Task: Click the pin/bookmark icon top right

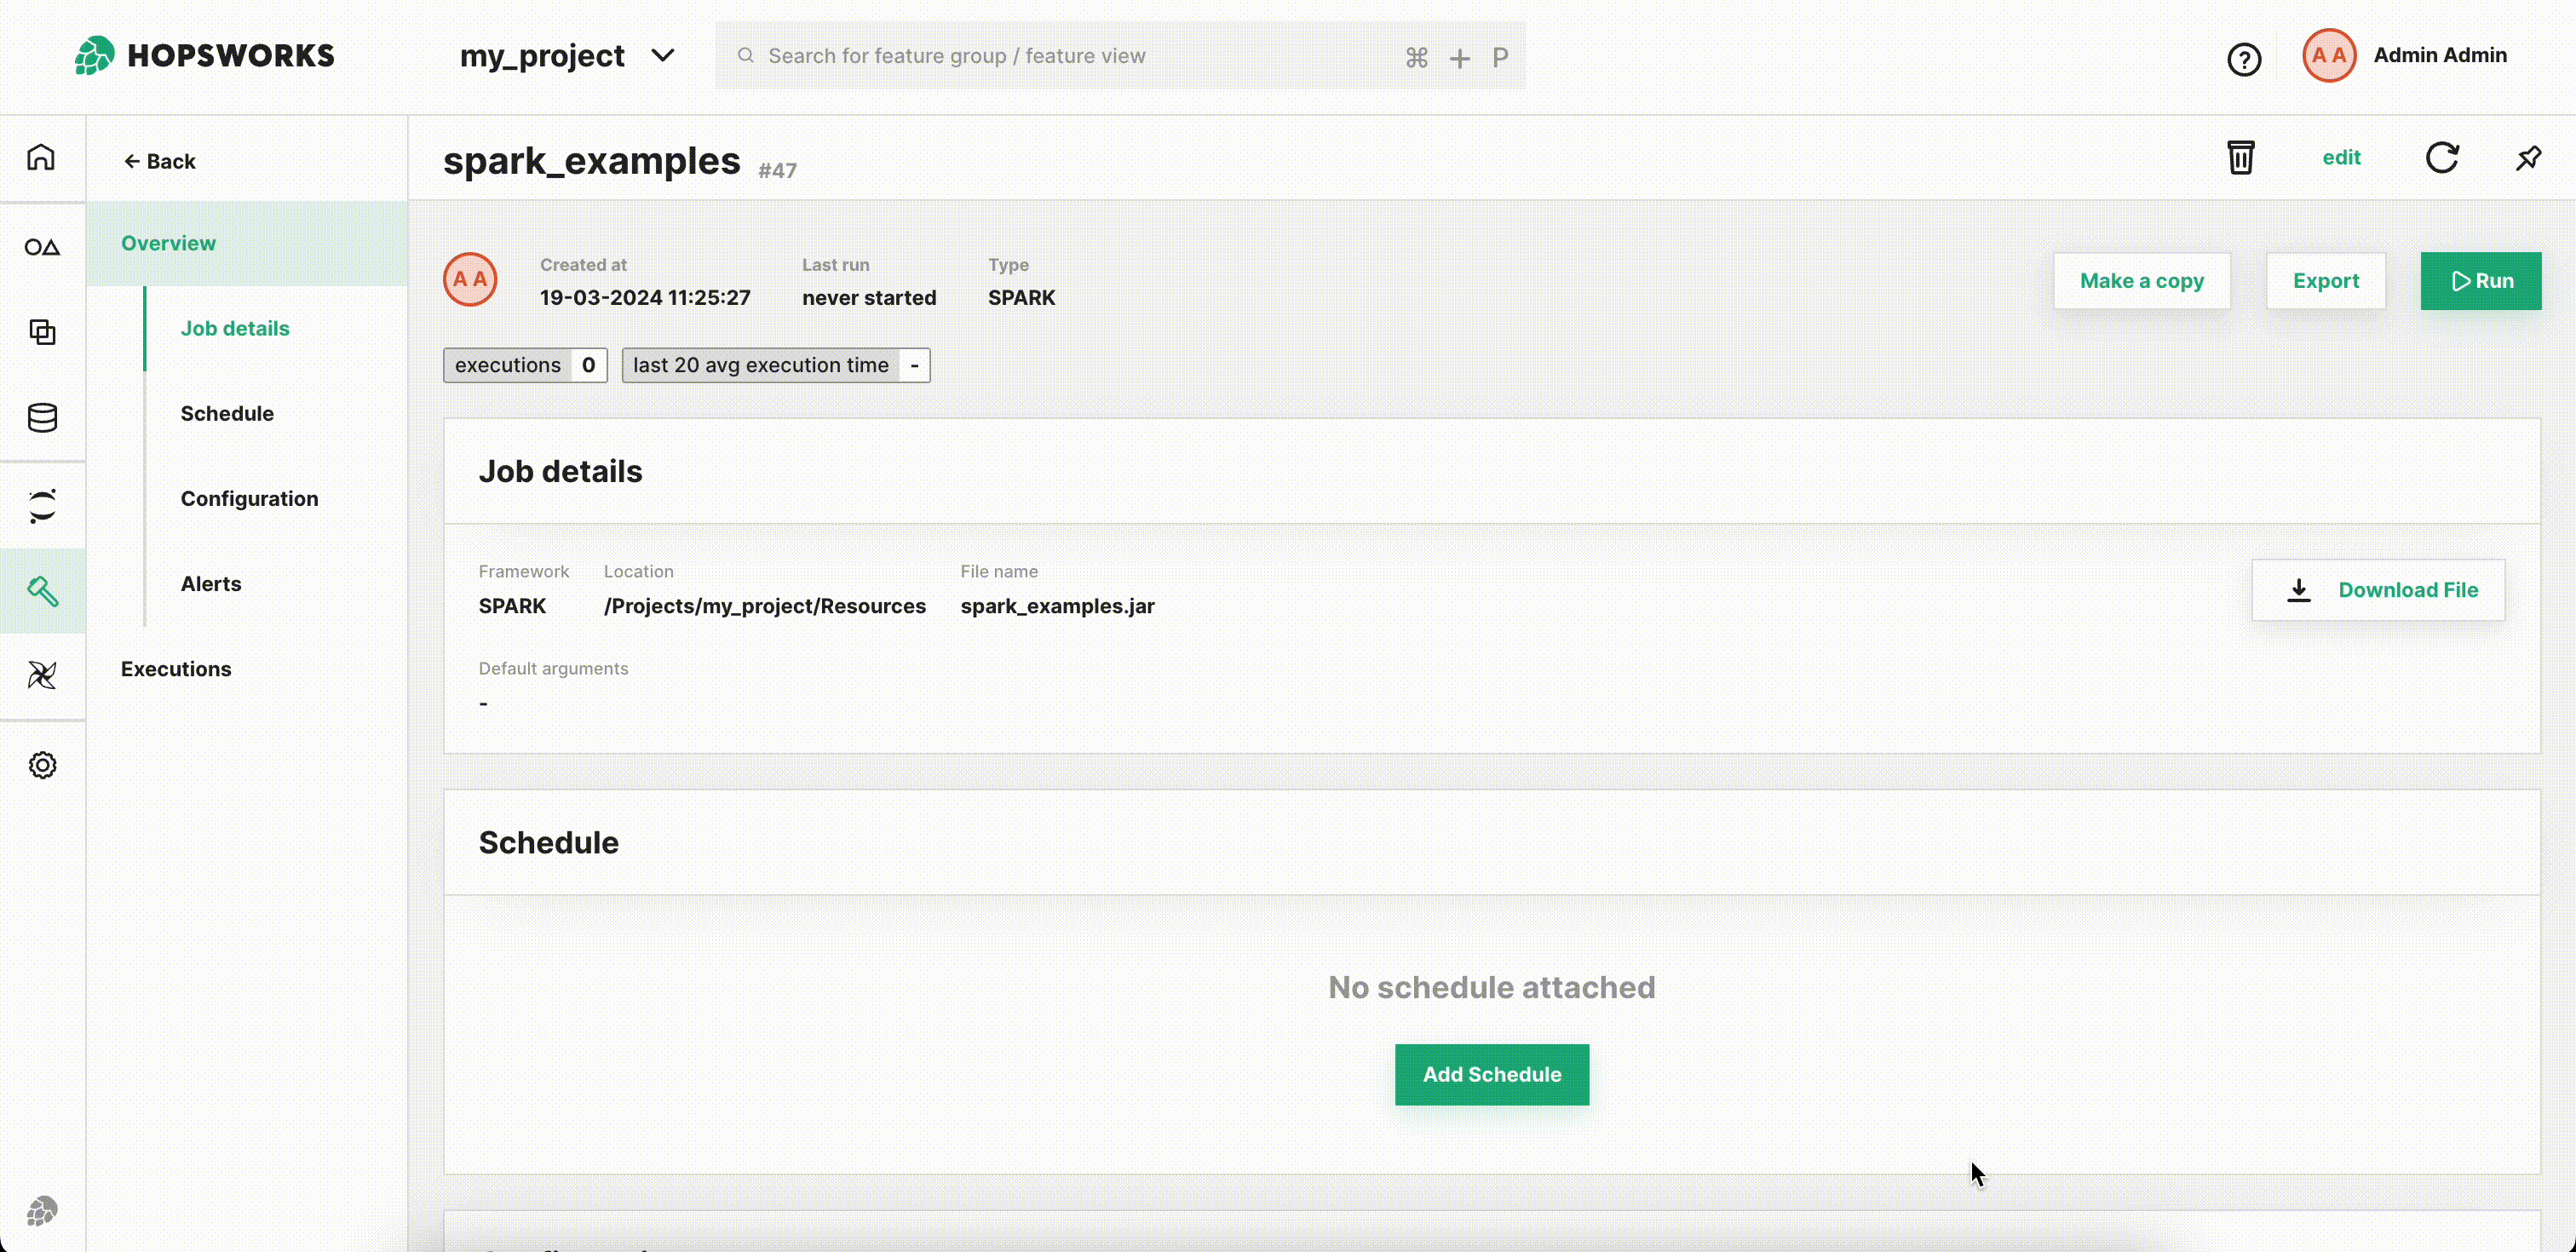Action: 2530,158
